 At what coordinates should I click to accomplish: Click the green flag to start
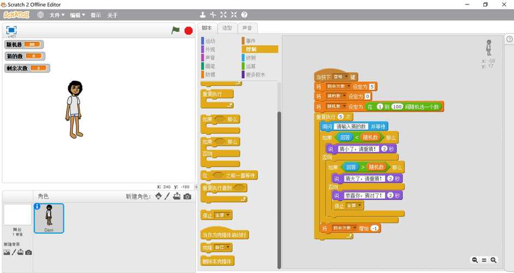[x=175, y=31]
